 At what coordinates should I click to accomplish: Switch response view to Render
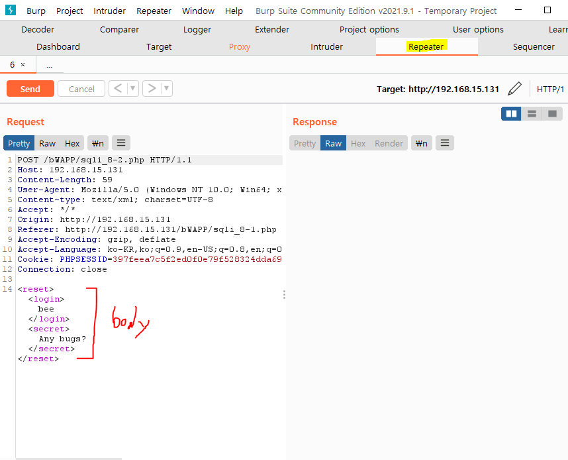[x=389, y=143]
